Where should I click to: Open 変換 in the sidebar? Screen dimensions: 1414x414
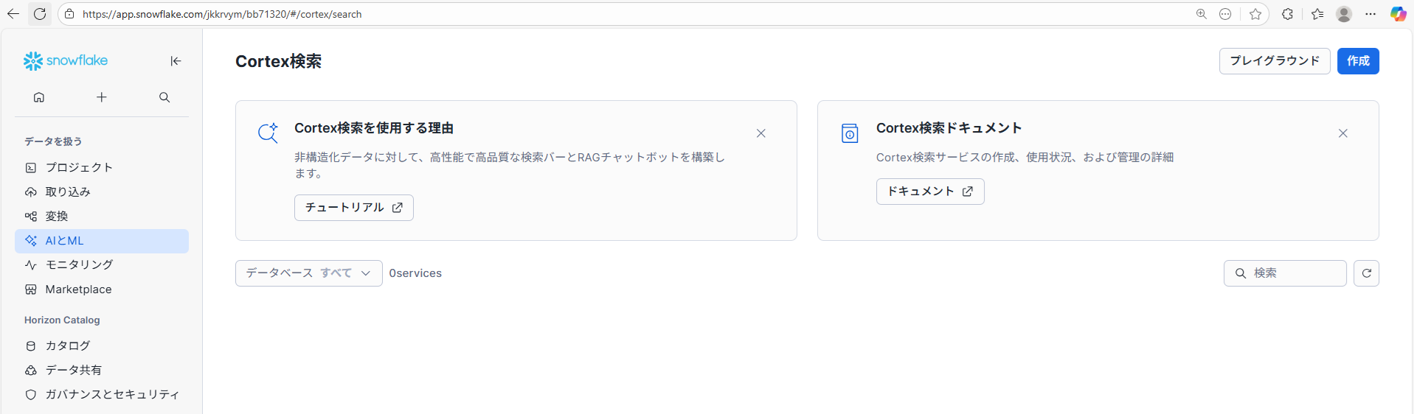point(102,216)
